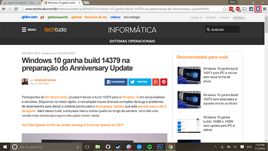This screenshot has height=151, width=268.
Task: Click ASSINE JÁ link
Action: click(196, 18)
